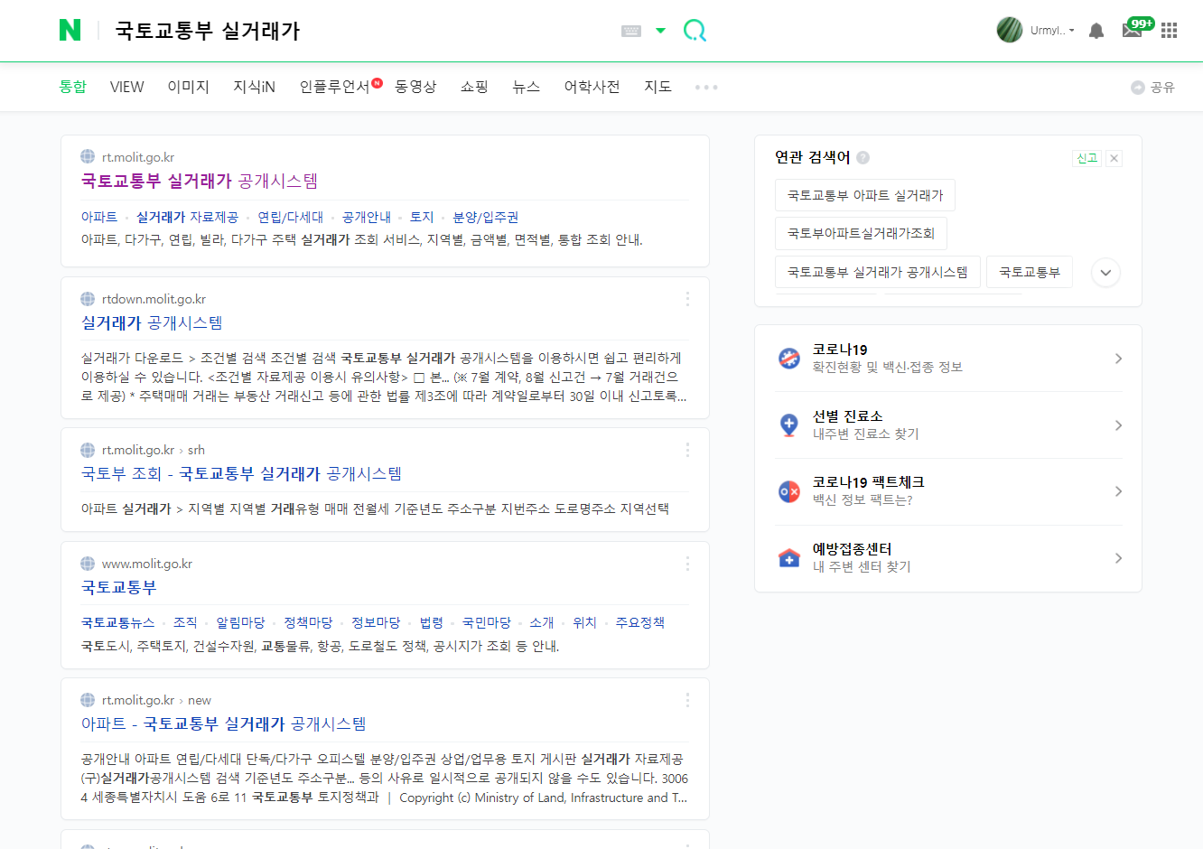The width and height of the screenshot is (1203, 849).
Task: Open more options for the rt.molit.go.kr srh result
Action: point(687,450)
